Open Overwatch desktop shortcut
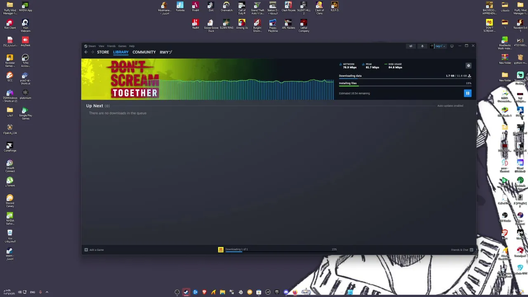 pos(226,7)
